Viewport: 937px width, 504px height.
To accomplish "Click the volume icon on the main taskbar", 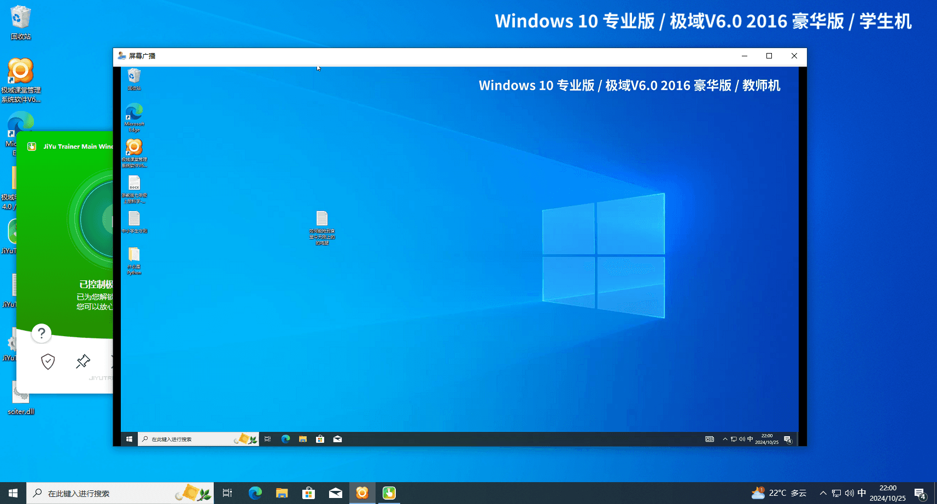I will 849,493.
